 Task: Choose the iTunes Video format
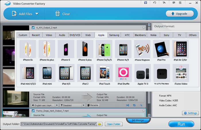pos(181,75)
